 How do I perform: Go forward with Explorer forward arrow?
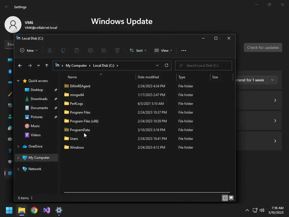(30, 66)
